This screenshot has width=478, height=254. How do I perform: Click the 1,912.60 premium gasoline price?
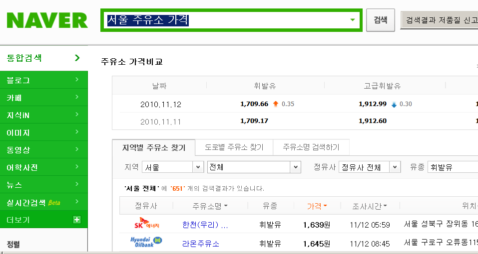point(373,121)
